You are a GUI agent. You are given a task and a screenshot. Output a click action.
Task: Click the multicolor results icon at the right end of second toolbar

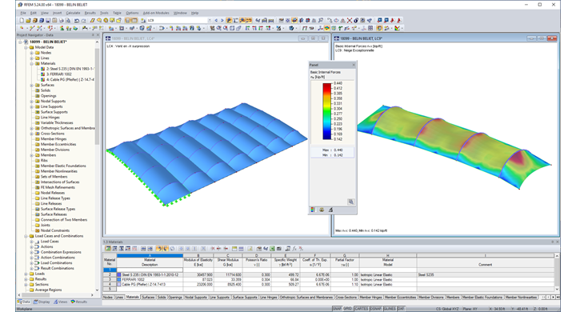tap(397, 28)
